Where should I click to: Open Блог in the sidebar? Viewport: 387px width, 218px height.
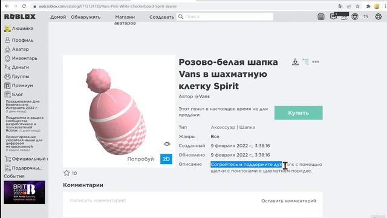[x=14, y=94]
